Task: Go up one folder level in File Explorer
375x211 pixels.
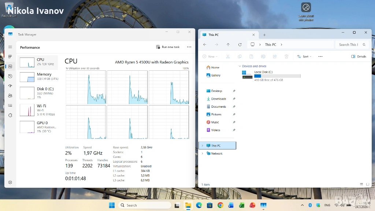Action: pyautogui.click(x=228, y=45)
